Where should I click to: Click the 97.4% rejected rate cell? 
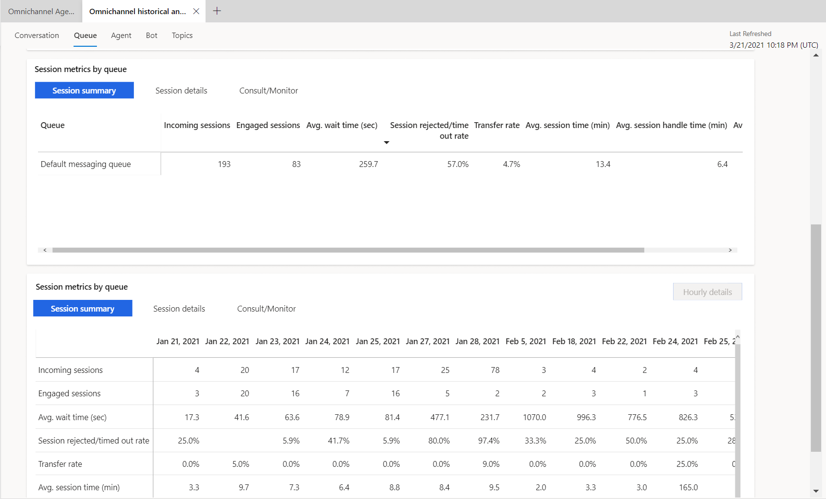[488, 441]
